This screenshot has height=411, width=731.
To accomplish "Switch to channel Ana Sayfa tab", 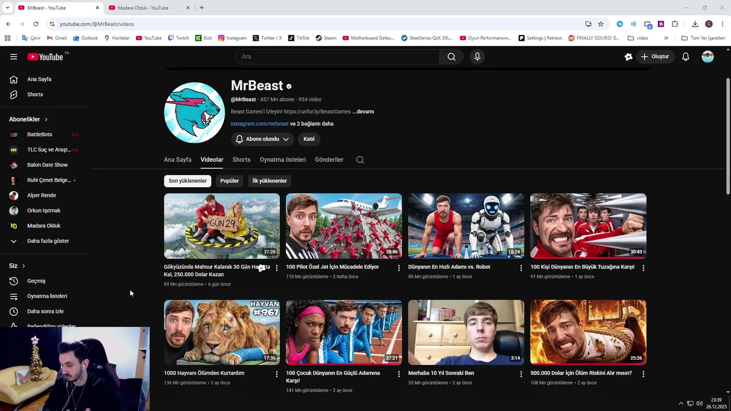I will tap(178, 160).
